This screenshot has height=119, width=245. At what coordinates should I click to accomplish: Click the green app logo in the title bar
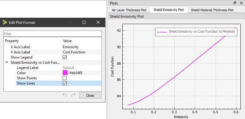click(5, 23)
